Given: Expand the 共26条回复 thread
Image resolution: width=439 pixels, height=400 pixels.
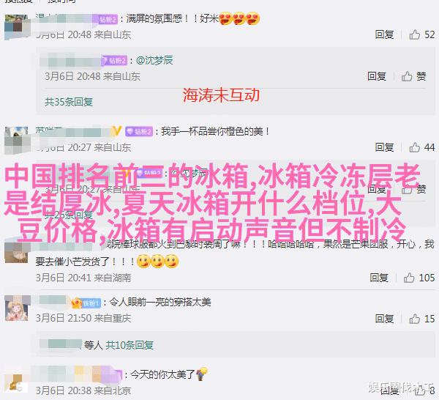Looking at the screenshot, I should click(x=69, y=215).
